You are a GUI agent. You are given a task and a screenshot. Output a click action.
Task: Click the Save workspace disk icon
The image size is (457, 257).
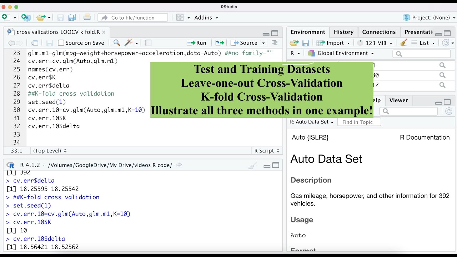[306, 43]
